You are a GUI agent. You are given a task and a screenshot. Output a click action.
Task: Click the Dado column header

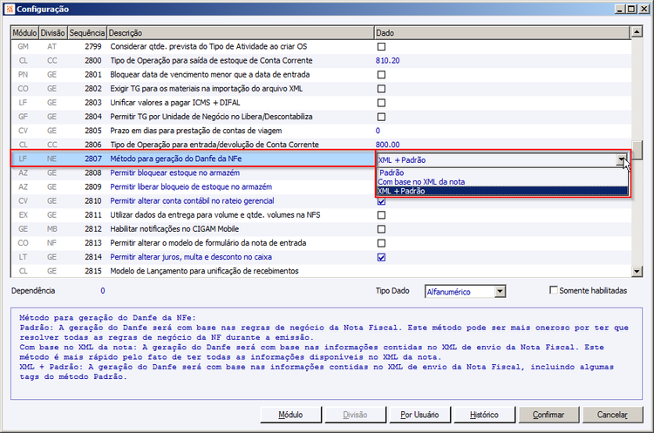[501, 32]
